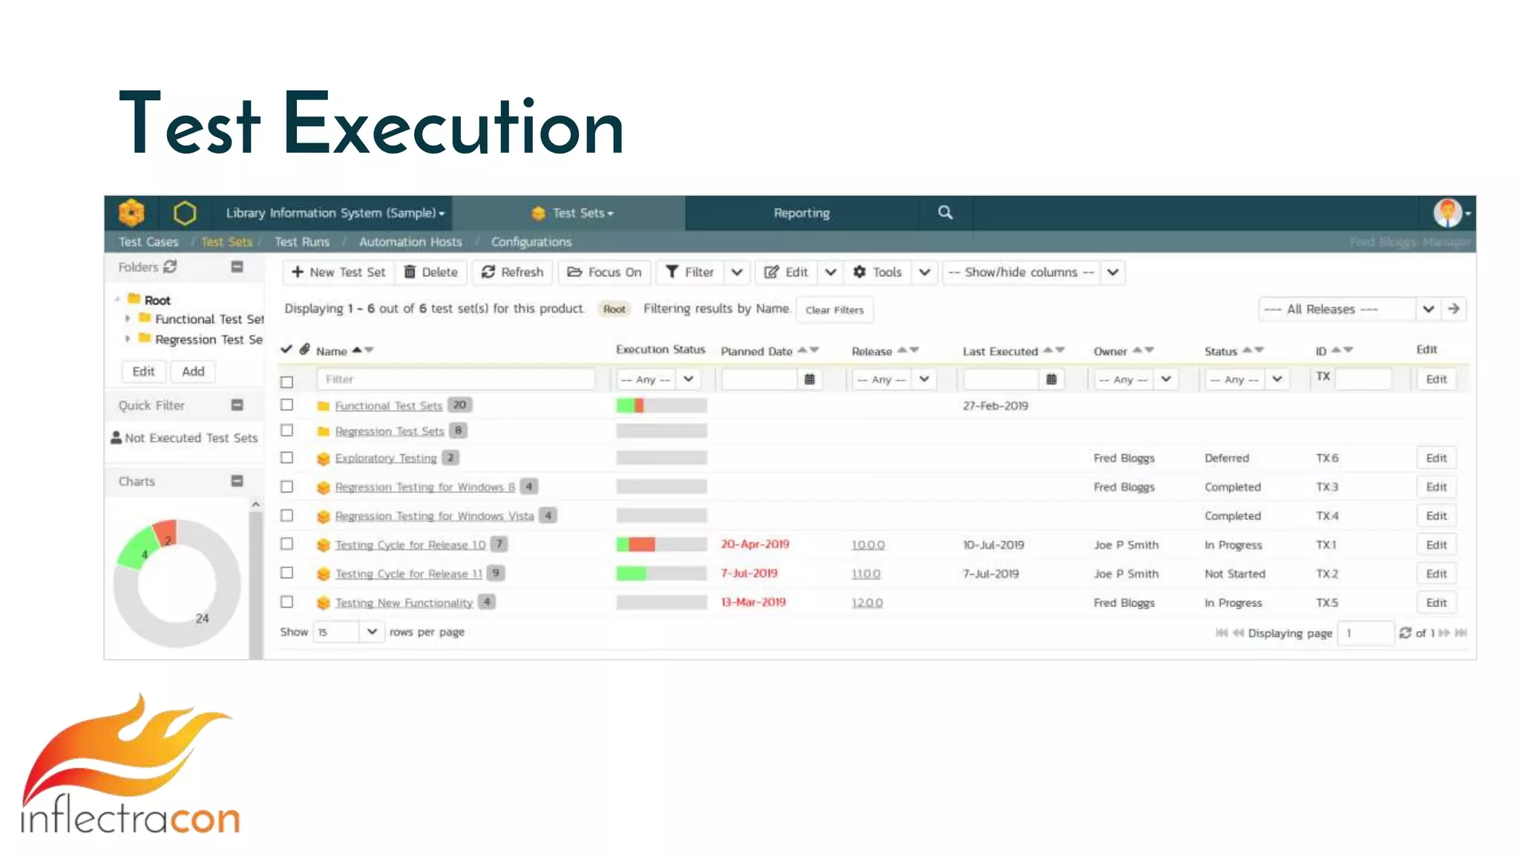
Task: Open the Automation Hosts tab
Action: (x=410, y=242)
